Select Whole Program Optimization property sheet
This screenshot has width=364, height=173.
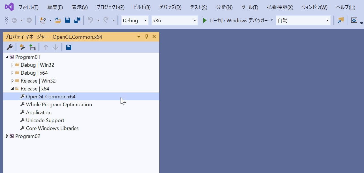coord(59,105)
